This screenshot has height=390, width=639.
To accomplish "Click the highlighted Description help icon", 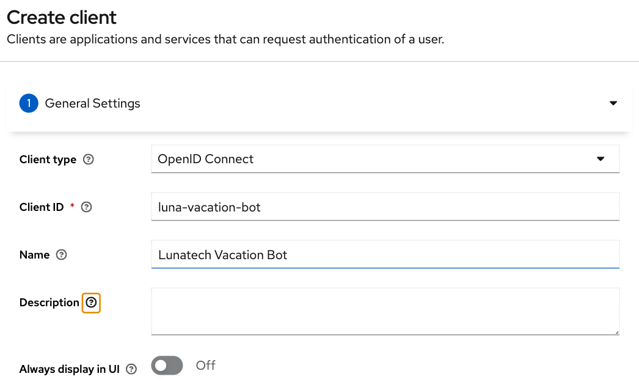I will 91,303.
